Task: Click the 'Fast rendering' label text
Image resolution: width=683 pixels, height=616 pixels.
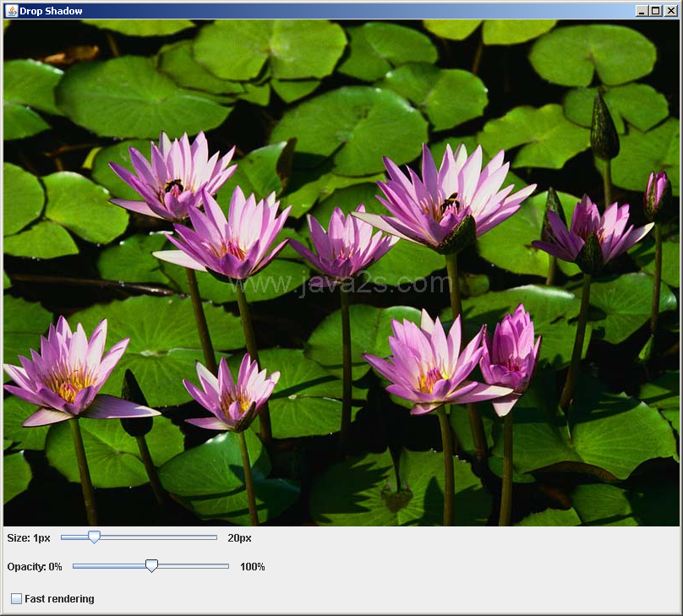Action: pyautogui.click(x=59, y=599)
